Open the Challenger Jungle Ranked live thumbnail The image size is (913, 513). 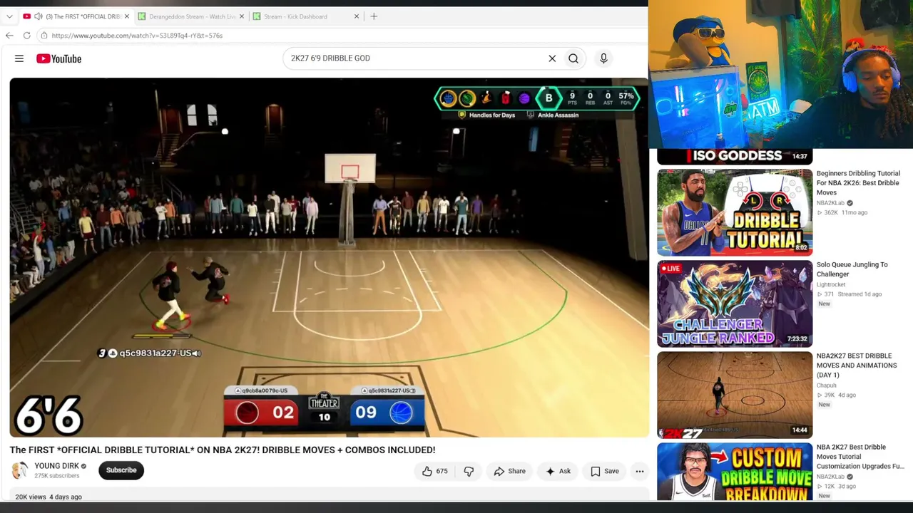point(735,304)
